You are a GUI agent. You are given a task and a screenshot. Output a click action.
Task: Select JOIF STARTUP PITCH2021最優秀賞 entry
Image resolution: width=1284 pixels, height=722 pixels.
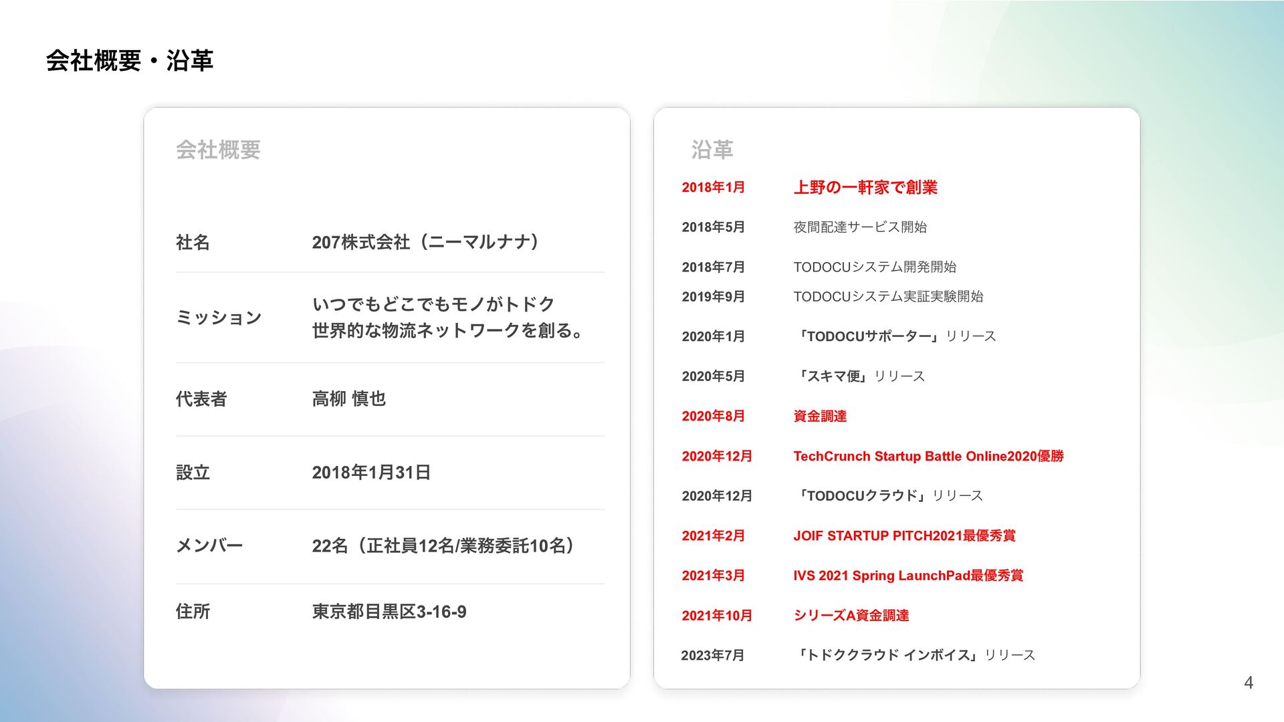tap(903, 536)
